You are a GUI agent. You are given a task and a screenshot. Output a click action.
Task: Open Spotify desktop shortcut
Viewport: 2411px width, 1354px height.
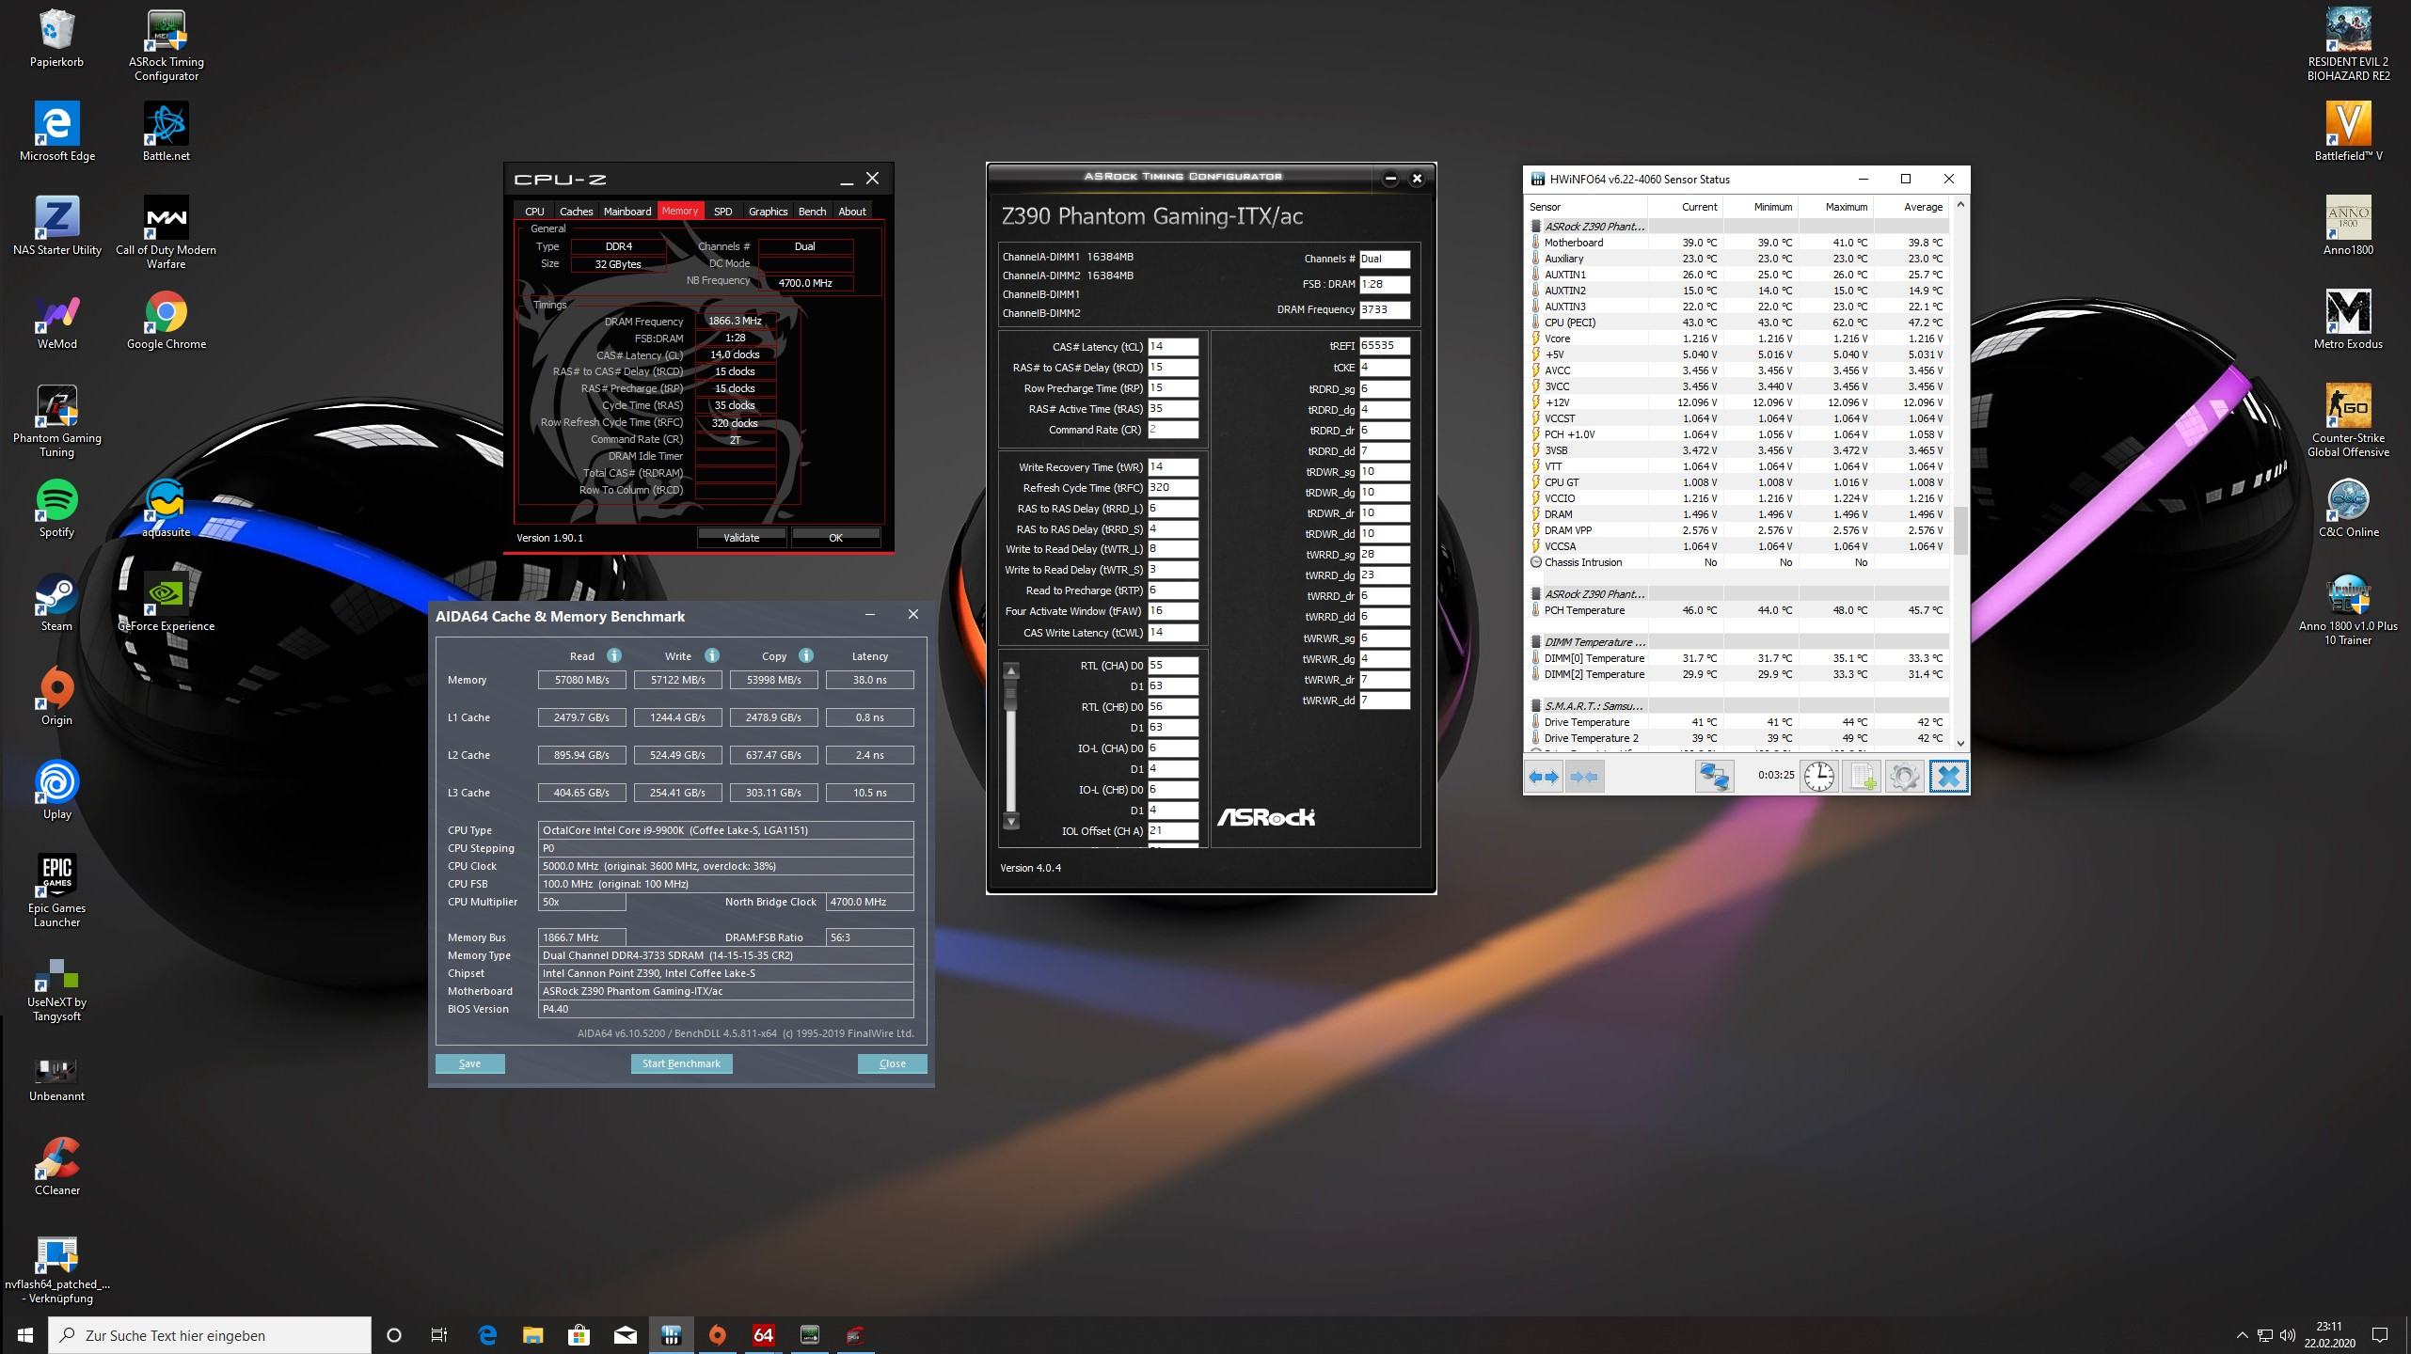click(x=56, y=509)
